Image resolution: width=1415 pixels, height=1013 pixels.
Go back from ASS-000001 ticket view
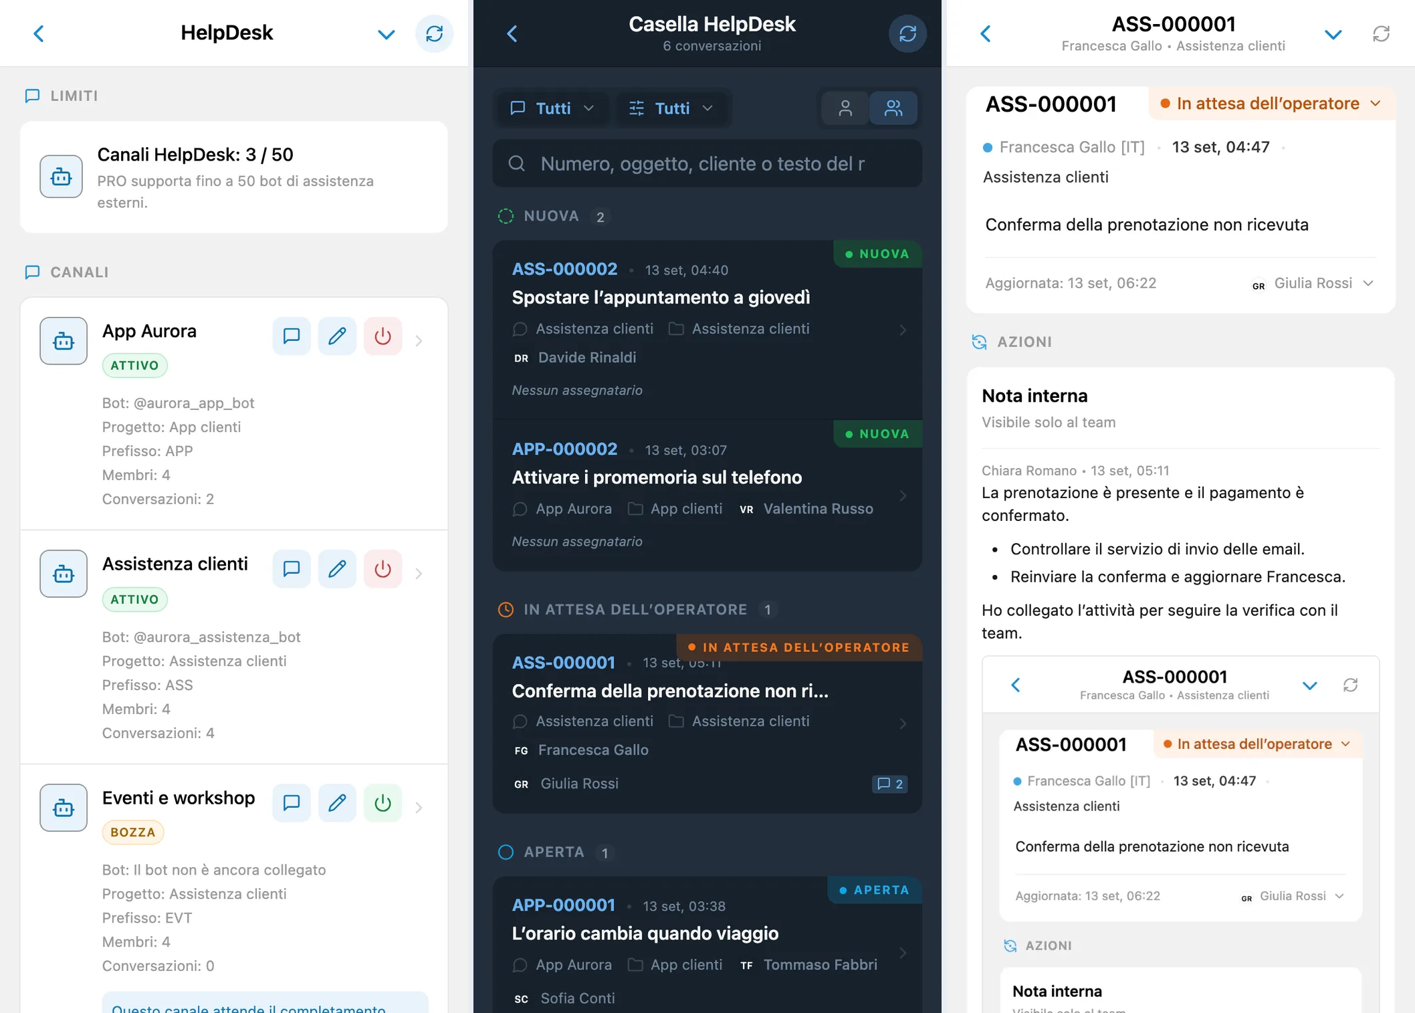coord(986,33)
